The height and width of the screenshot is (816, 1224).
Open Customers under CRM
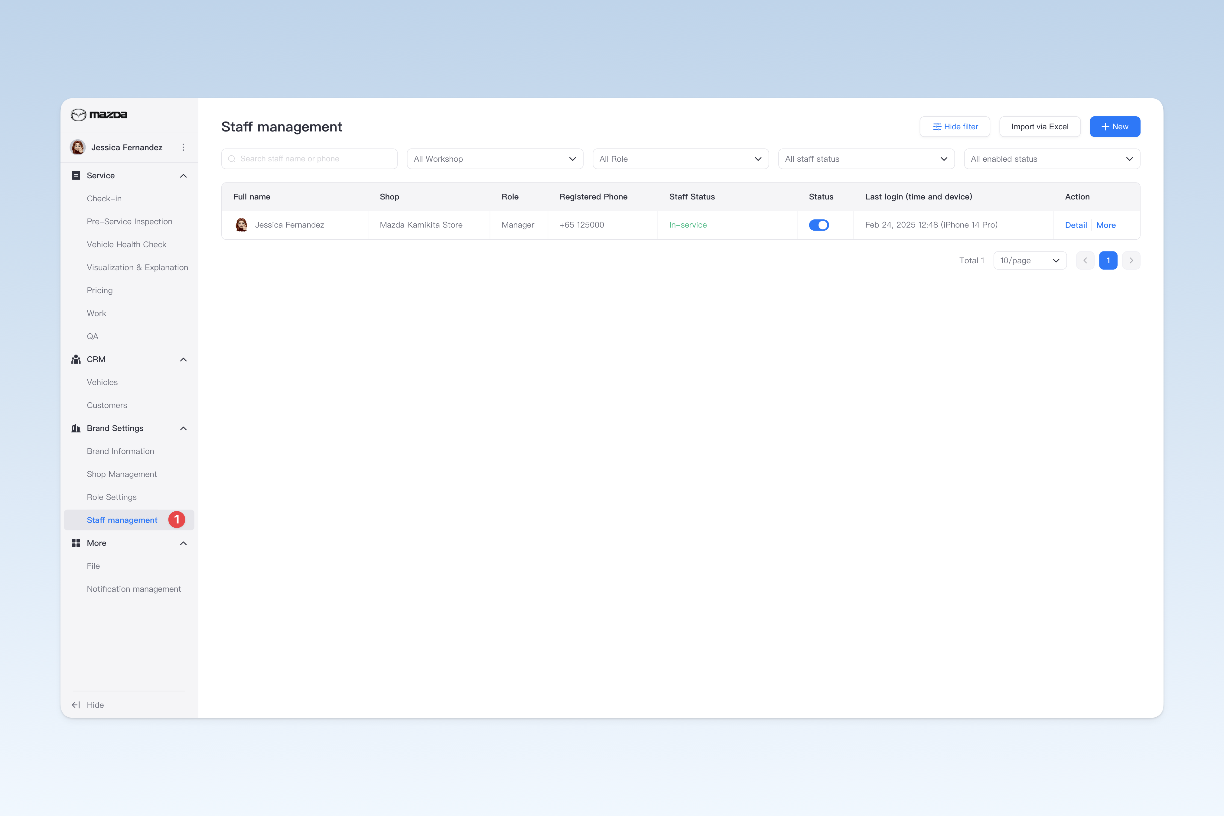(107, 405)
